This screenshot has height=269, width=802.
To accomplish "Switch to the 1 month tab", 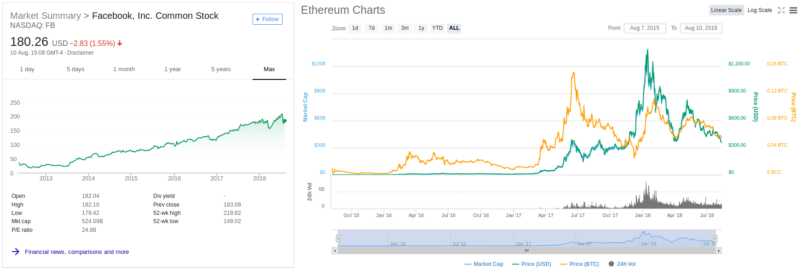I will pyautogui.click(x=124, y=69).
